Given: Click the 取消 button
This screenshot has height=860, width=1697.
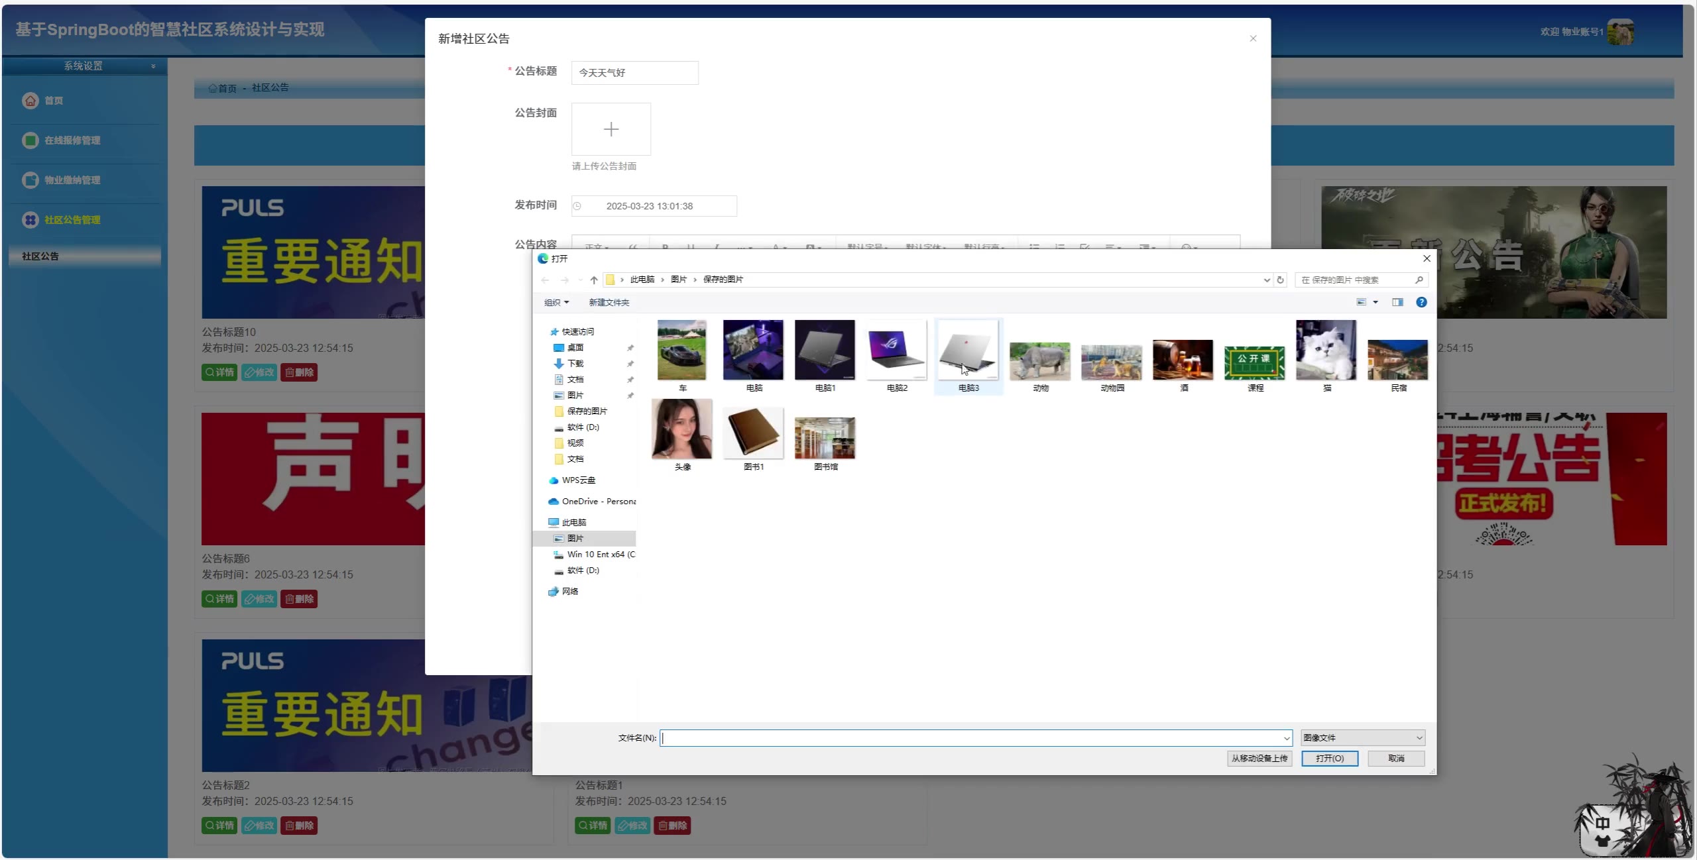Looking at the screenshot, I should pyautogui.click(x=1396, y=758).
